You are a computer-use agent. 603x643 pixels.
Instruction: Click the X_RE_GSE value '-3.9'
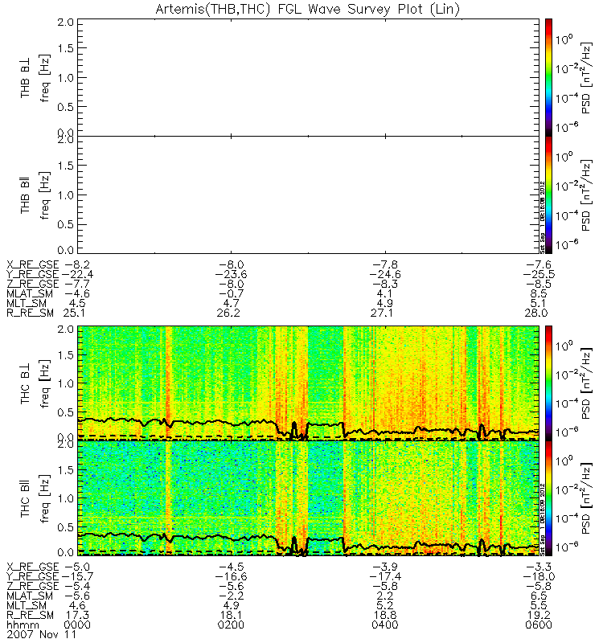point(385,567)
